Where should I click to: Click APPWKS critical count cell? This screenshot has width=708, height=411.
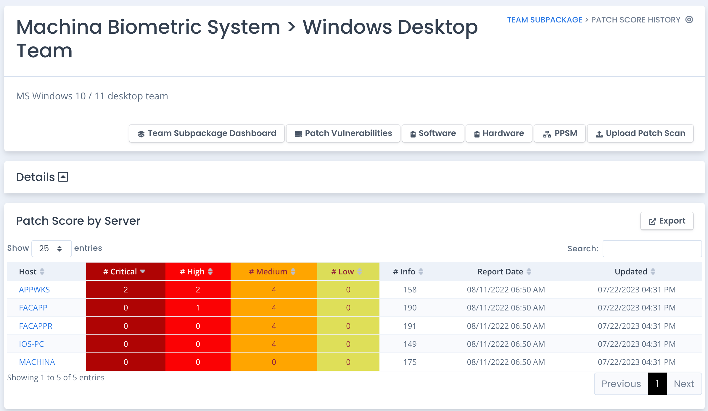125,289
